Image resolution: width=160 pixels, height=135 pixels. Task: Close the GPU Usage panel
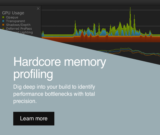click(x=38, y=9)
